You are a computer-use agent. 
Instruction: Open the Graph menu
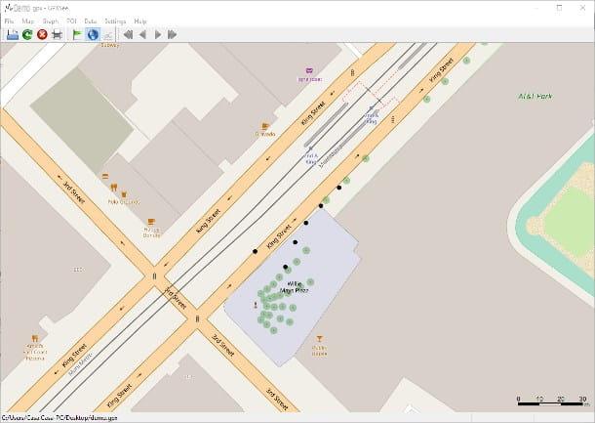click(51, 21)
